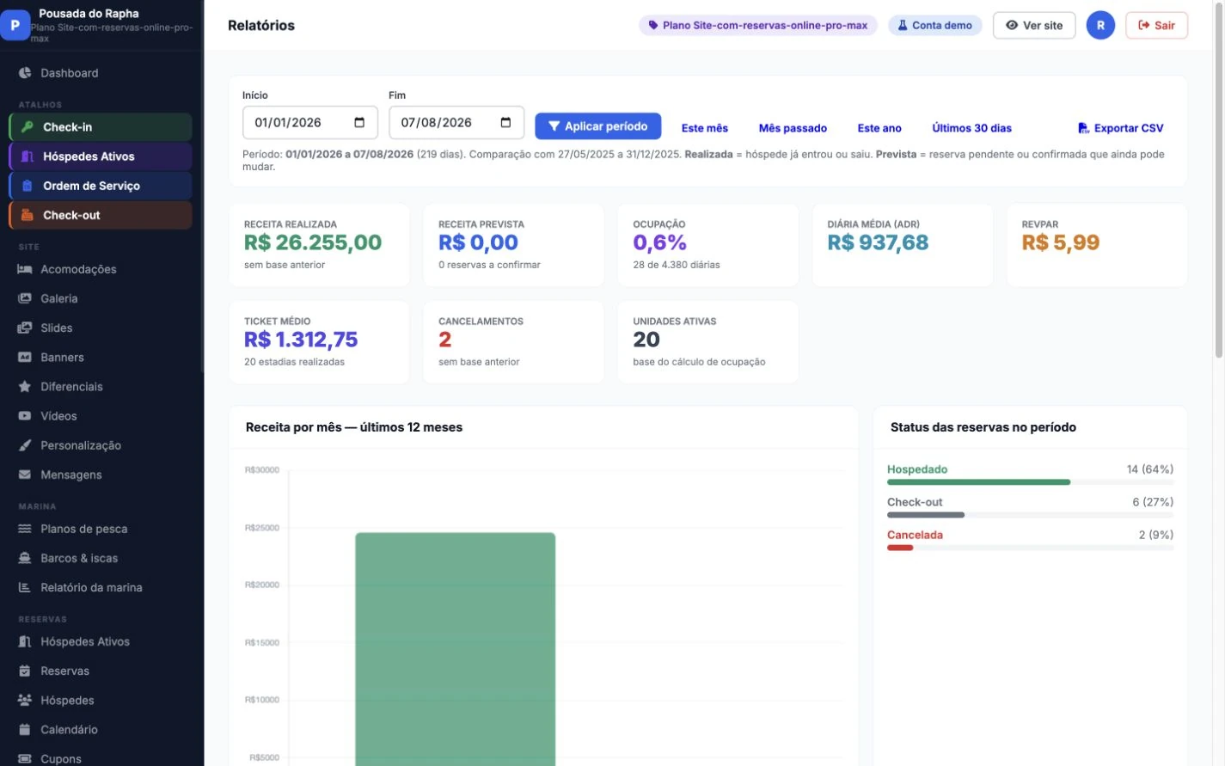
Task: Click the Hóspedes people icon
Action: (x=25, y=700)
